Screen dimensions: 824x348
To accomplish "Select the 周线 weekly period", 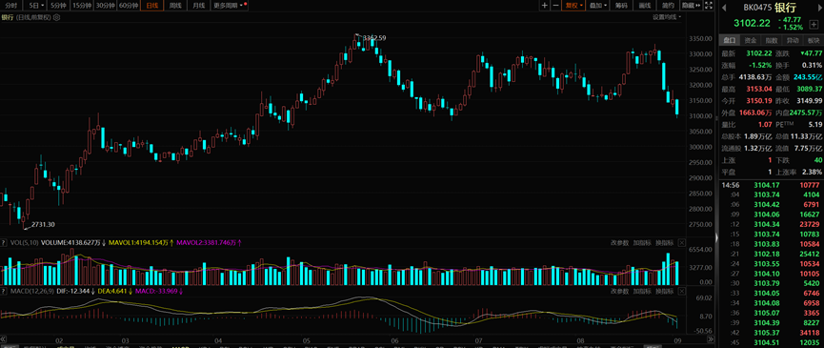I will 175,6.
